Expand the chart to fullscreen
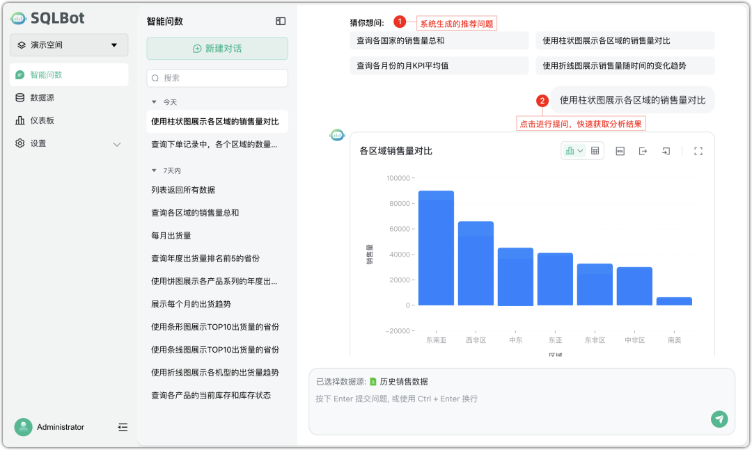Screen dimensions: 752x450 click(x=698, y=150)
